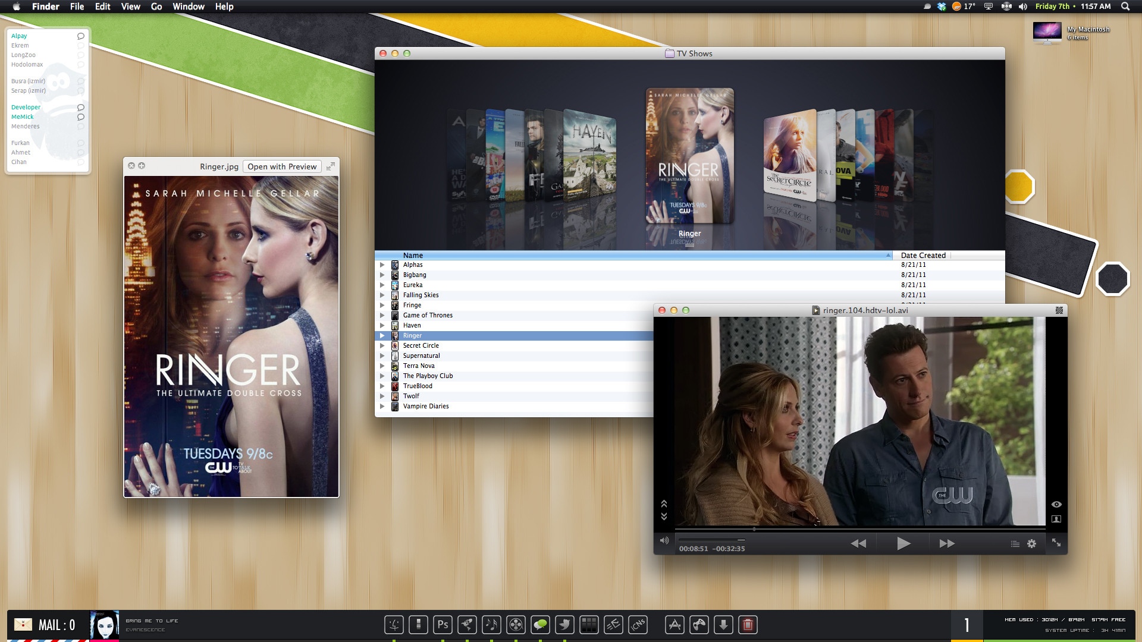The image size is (1142, 642).
Task: Open the switch-shaped dock icon
Action: [x=418, y=625]
